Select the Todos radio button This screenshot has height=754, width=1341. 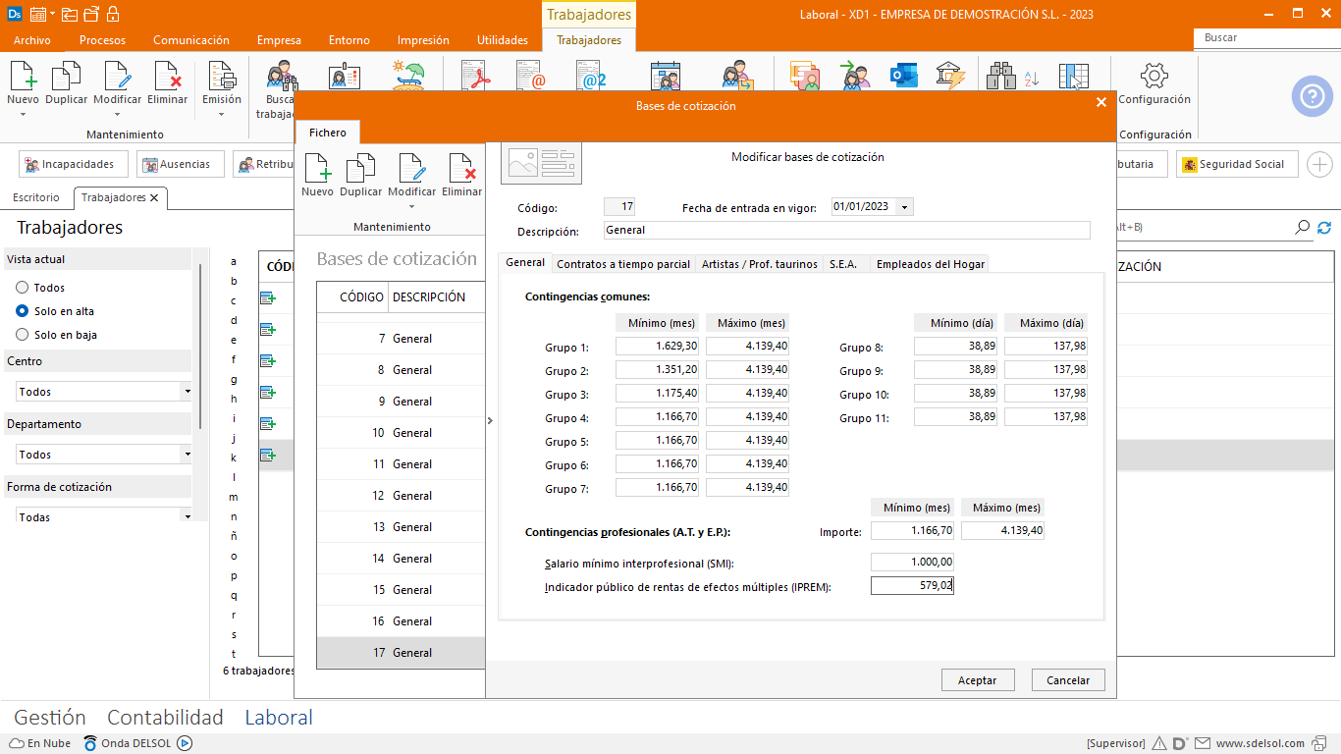pyautogui.click(x=23, y=288)
